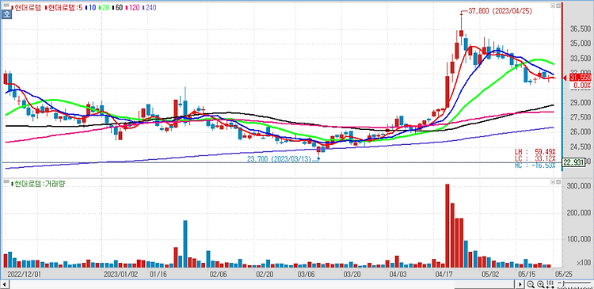The image size is (594, 289).
Task: Click the candle spacing arrows icon
Action: point(550,284)
